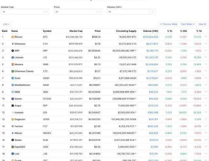
Task: Sort table by % 7d column
Action: click(199, 31)
